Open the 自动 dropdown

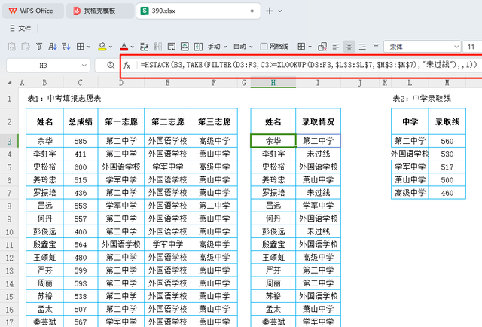pos(243,47)
